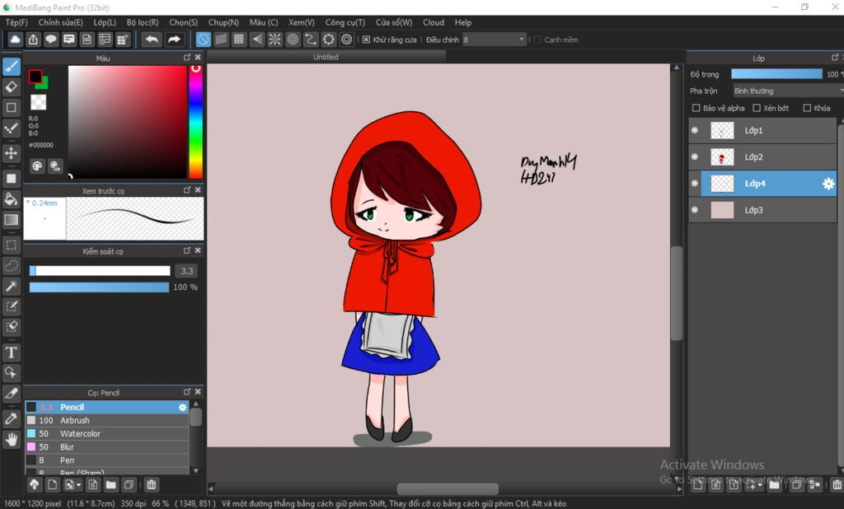844x509 pixels.
Task: Select the Airbrush brush
Action: pyautogui.click(x=106, y=421)
